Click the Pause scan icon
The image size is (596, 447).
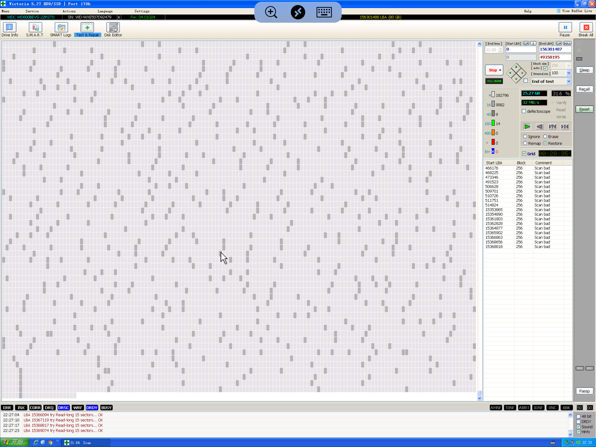click(x=565, y=28)
